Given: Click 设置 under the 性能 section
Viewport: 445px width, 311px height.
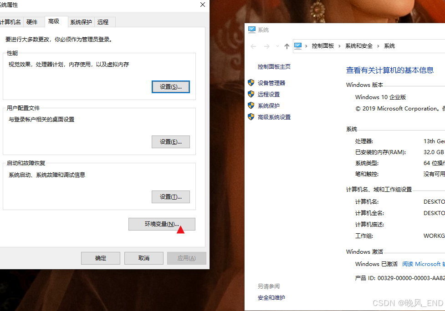Looking at the screenshot, I should [170, 86].
